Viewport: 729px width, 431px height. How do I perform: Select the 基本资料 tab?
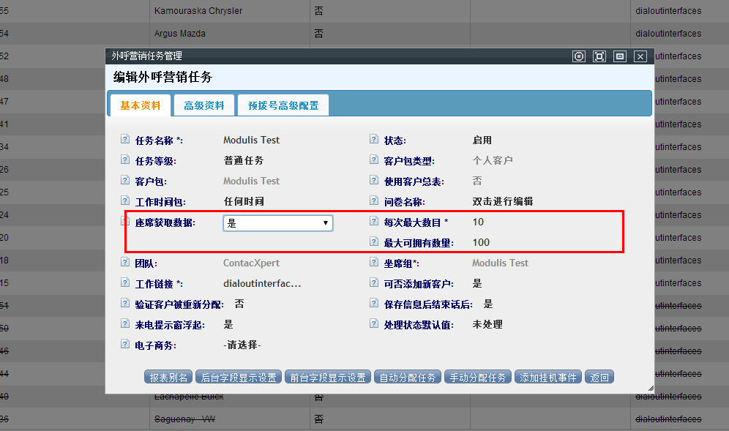(141, 105)
